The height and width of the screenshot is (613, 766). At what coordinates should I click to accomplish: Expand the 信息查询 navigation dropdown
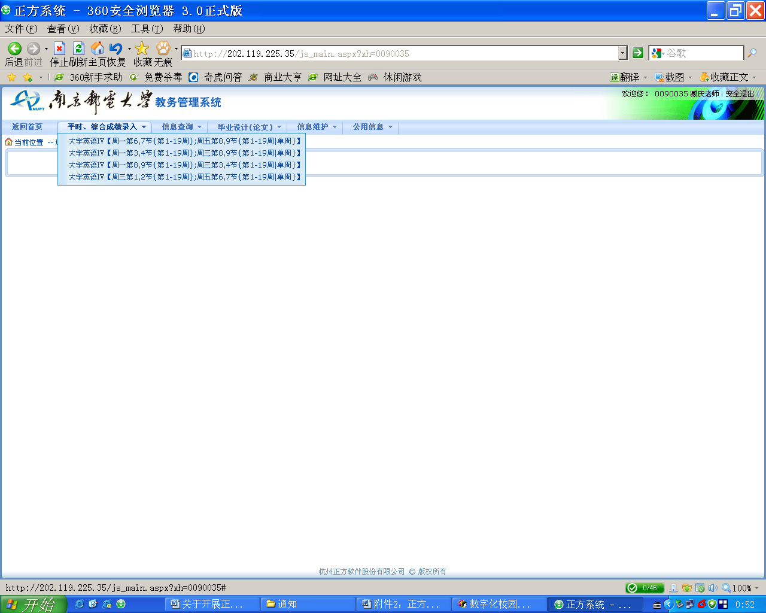tap(182, 127)
